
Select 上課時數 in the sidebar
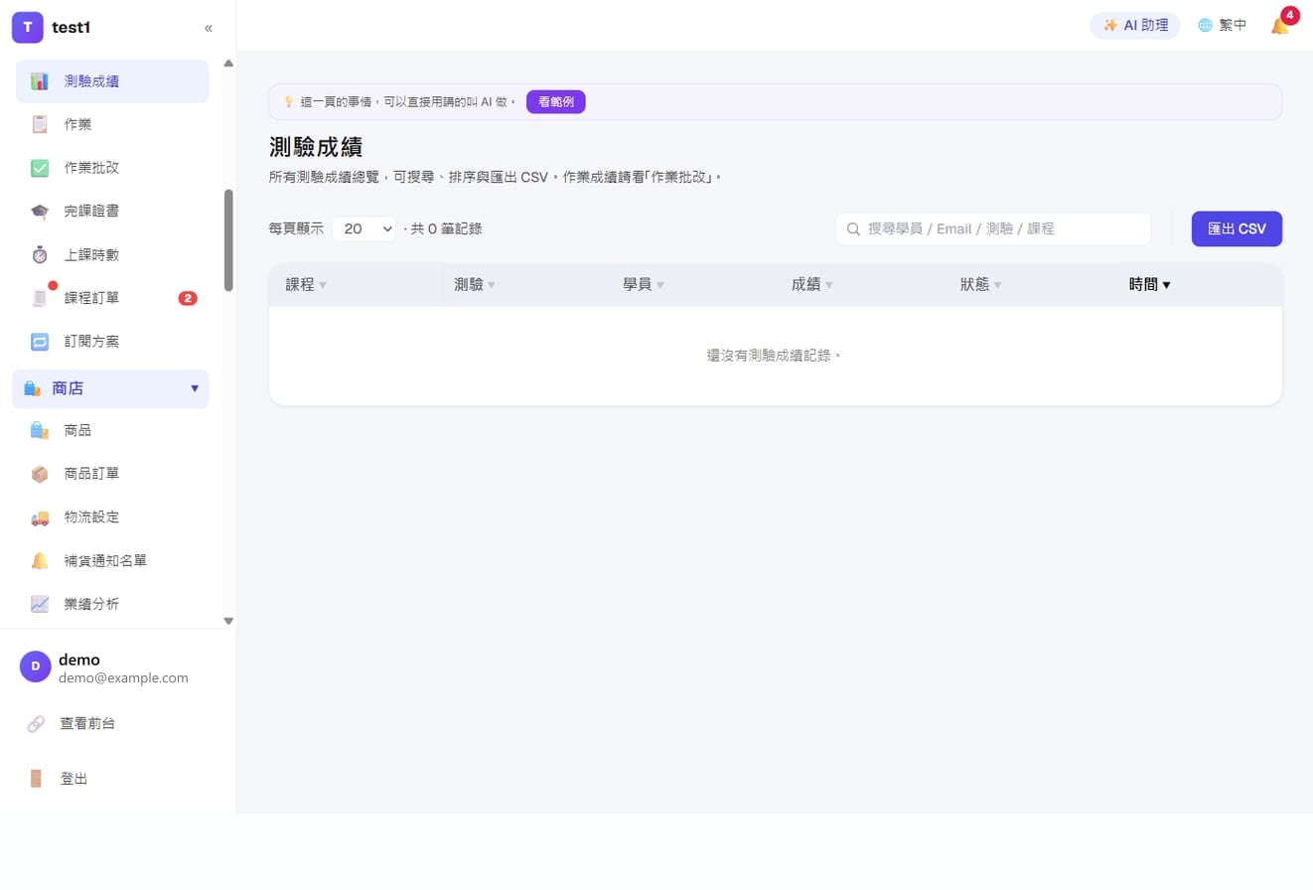point(112,255)
